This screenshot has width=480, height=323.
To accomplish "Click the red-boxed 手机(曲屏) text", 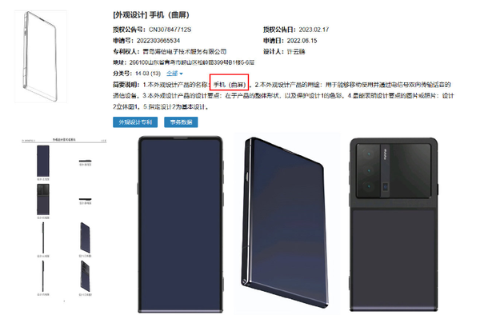I will 230,85.
